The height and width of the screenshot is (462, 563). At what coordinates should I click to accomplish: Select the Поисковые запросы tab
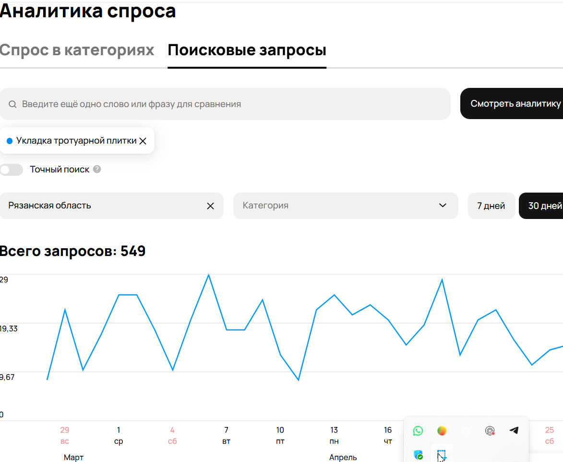[247, 50]
